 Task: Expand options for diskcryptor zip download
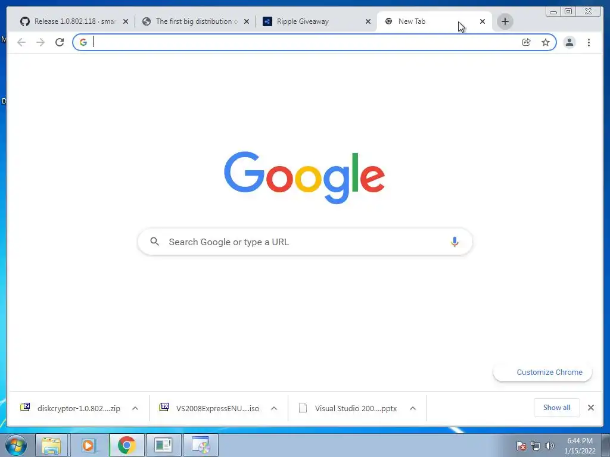pyautogui.click(x=135, y=408)
